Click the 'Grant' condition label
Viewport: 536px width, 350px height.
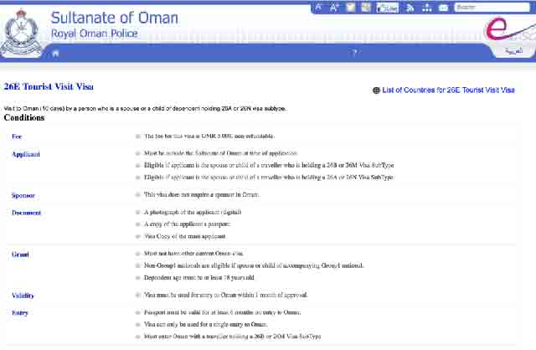click(20, 255)
